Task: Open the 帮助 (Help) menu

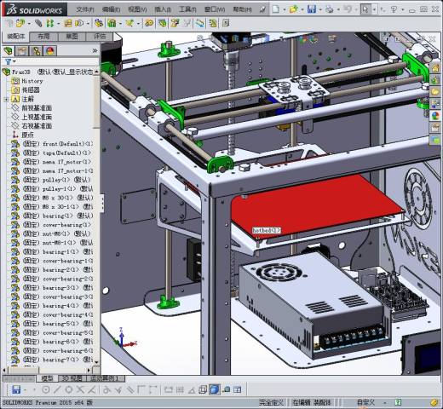Action: pyautogui.click(x=242, y=9)
